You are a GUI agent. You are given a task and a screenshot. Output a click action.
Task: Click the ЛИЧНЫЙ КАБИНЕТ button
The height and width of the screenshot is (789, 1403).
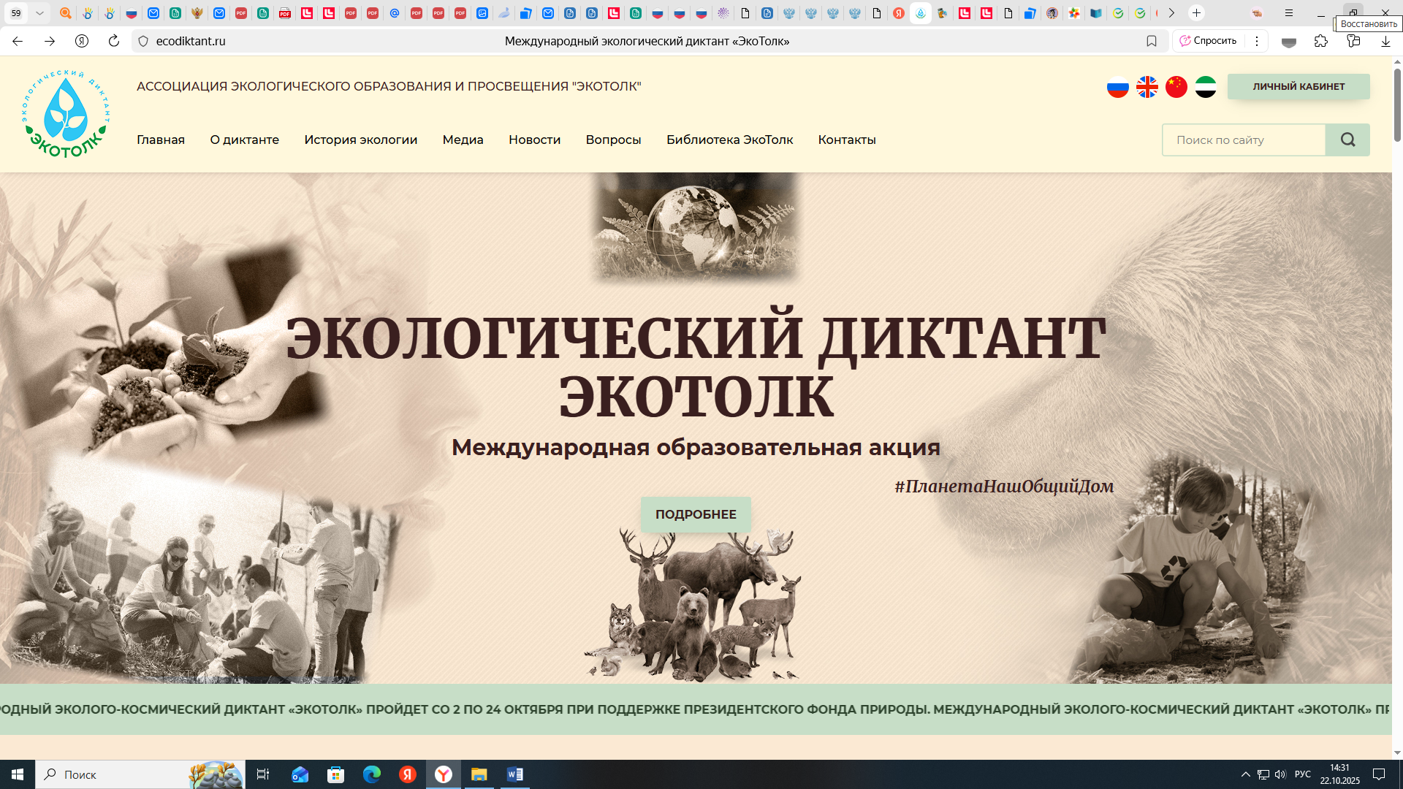[1299, 86]
